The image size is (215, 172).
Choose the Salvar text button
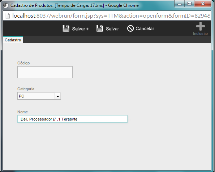click(x=112, y=29)
